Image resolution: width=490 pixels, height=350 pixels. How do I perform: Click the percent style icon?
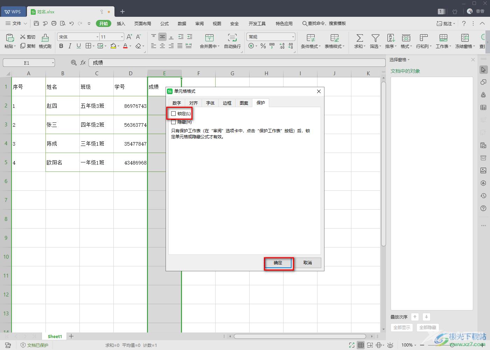[263, 46]
